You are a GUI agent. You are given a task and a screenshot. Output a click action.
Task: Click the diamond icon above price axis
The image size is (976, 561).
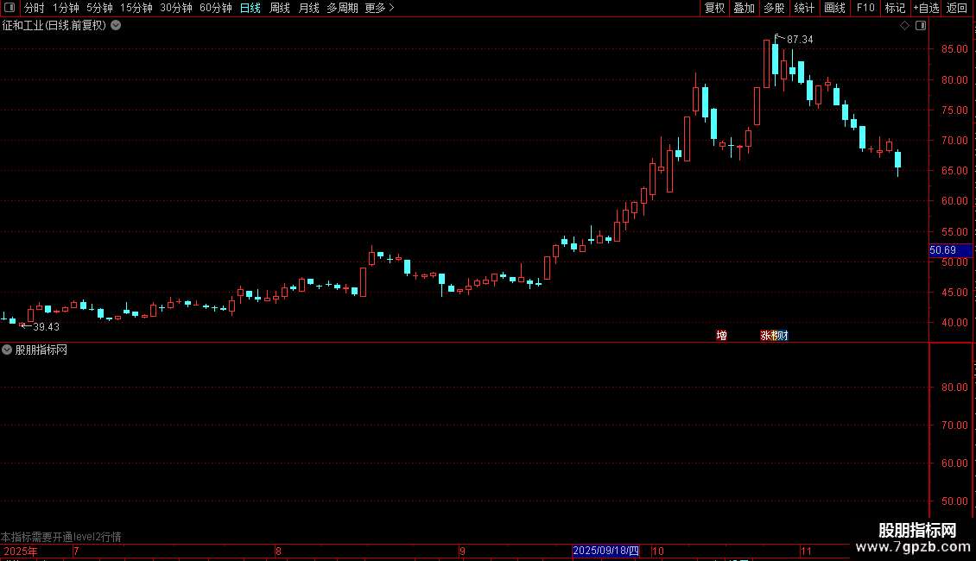904,26
